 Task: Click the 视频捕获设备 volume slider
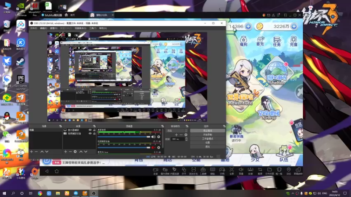(124, 148)
